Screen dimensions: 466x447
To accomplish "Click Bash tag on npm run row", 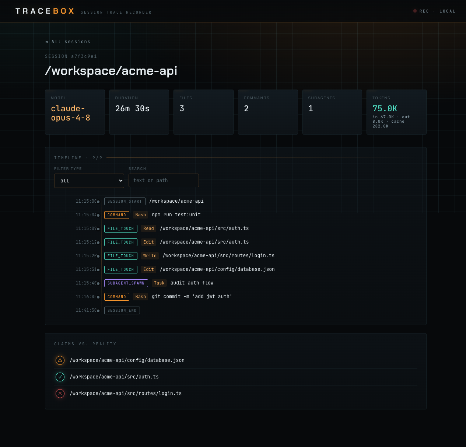I will click(141, 215).
